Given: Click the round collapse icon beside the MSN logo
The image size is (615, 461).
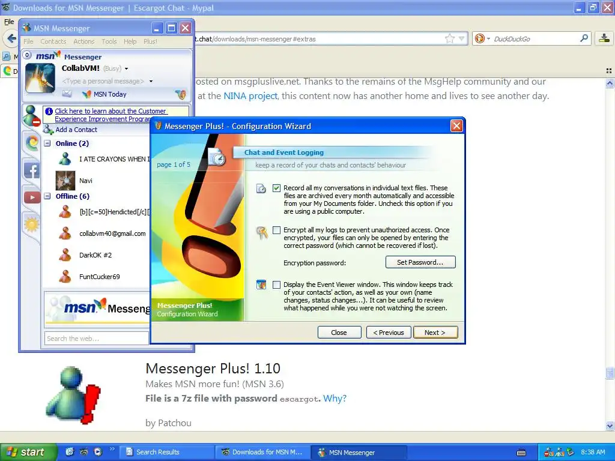Looking at the screenshot, I should coord(27,55).
